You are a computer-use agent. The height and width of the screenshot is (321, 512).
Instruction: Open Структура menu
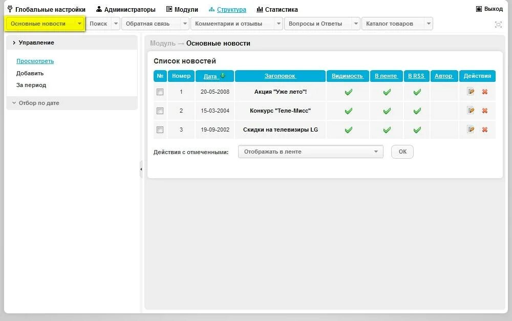(x=227, y=9)
